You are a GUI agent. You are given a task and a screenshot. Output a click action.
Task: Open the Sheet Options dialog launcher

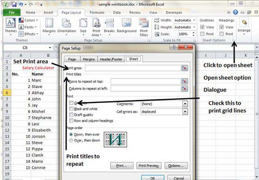234,40
